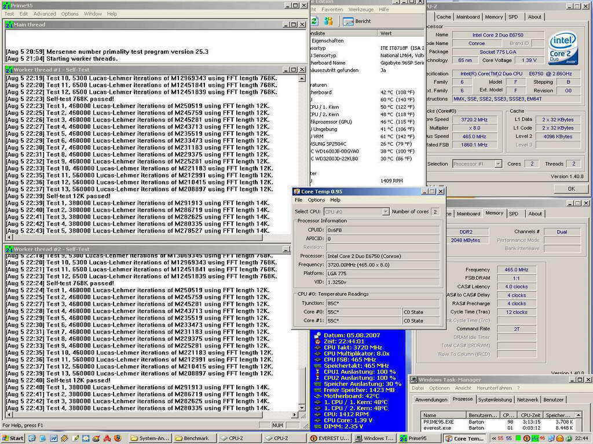Open Core Temp File menu
The width and height of the screenshot is (593, 444).
(x=298, y=200)
